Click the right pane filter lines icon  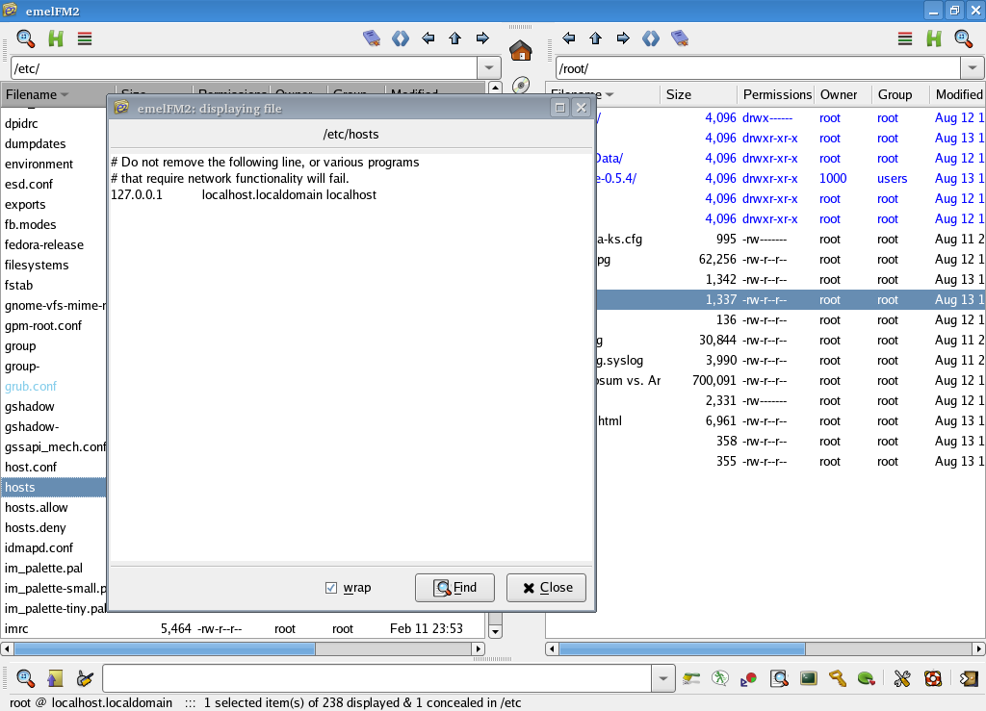[x=905, y=38]
